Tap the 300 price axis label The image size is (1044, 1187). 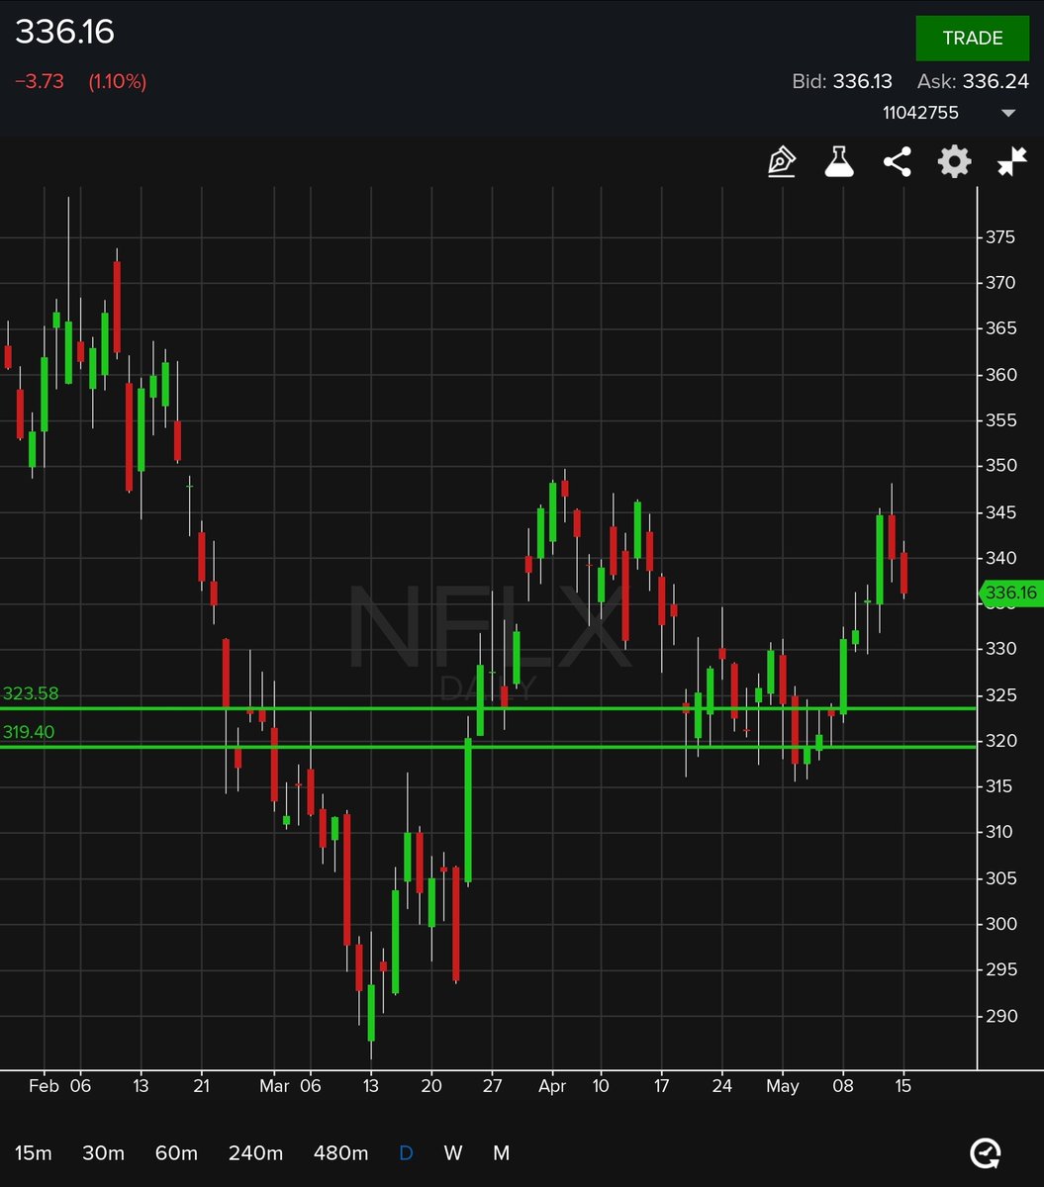1000,924
